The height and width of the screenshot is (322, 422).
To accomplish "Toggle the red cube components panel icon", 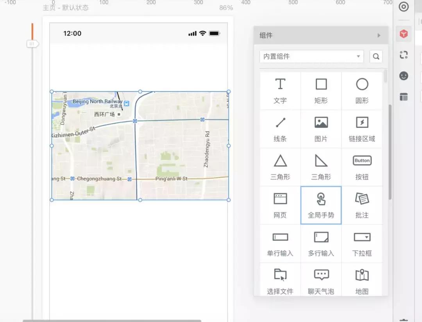I will click(x=404, y=34).
